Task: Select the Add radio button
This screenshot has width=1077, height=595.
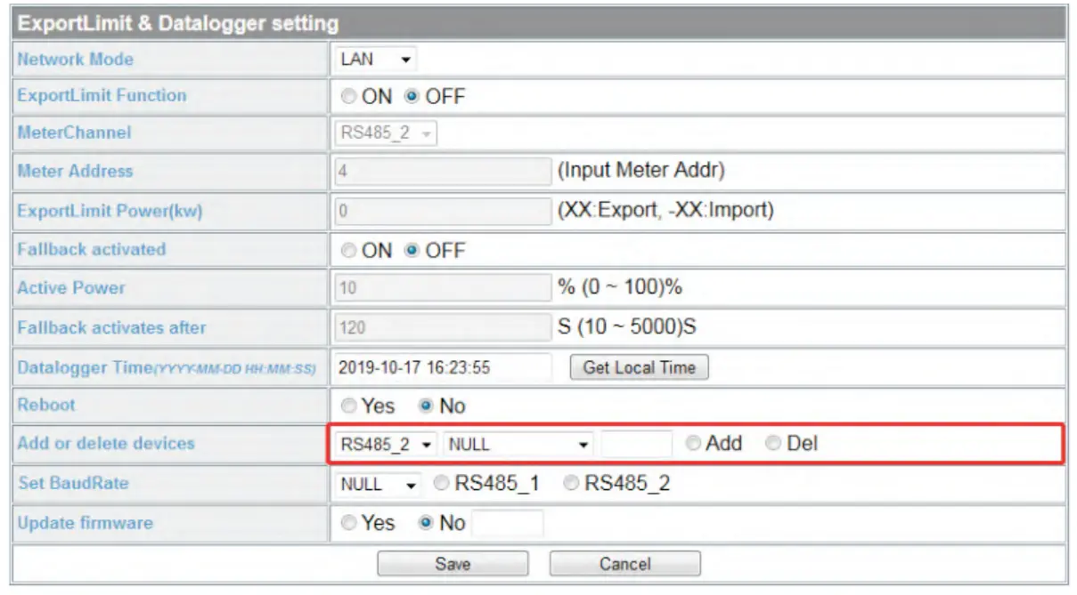Action: [693, 443]
